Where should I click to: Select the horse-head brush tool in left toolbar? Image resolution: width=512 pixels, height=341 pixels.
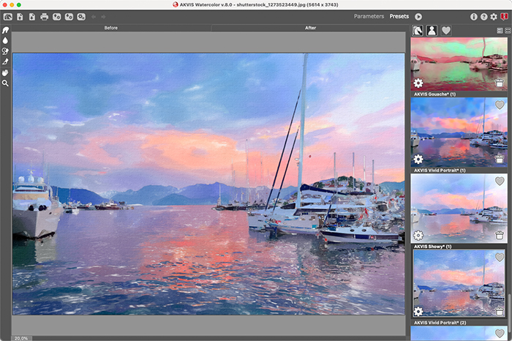[x=6, y=31]
